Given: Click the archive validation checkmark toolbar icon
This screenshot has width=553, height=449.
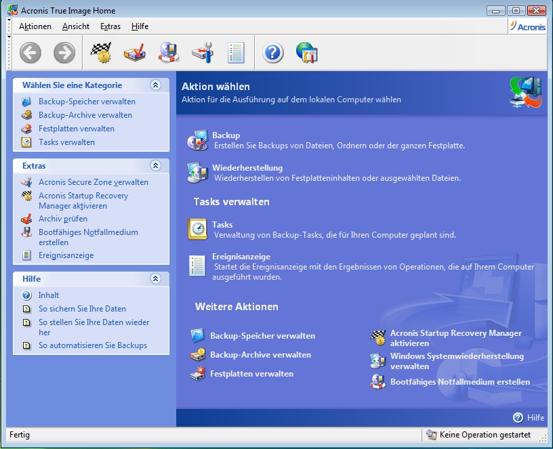Looking at the screenshot, I should point(135,53).
